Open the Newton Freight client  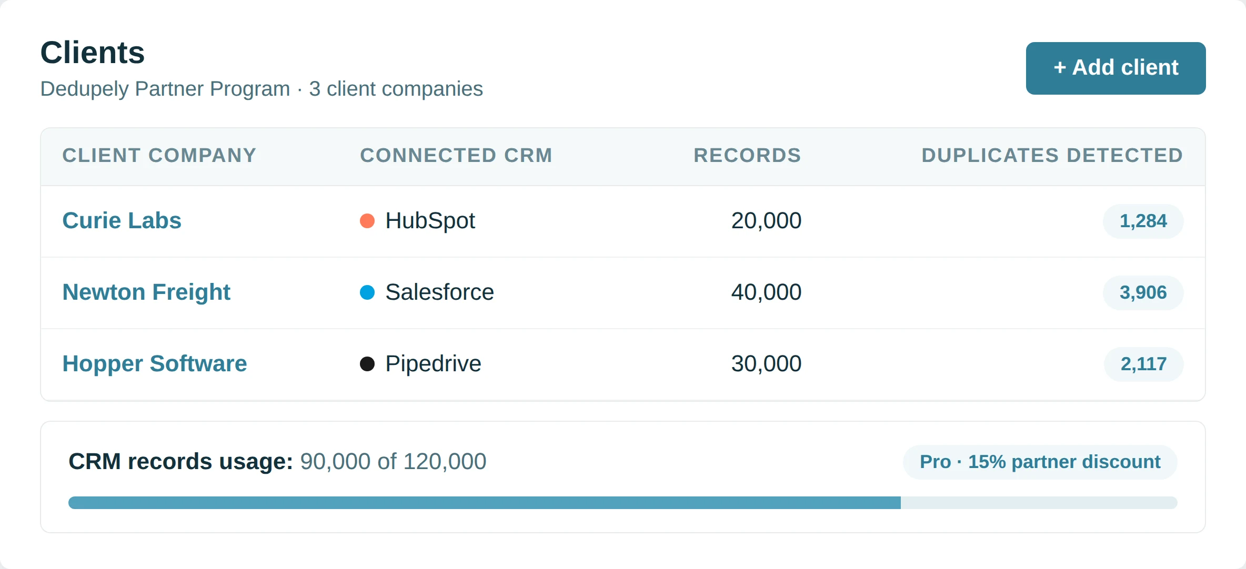(146, 292)
